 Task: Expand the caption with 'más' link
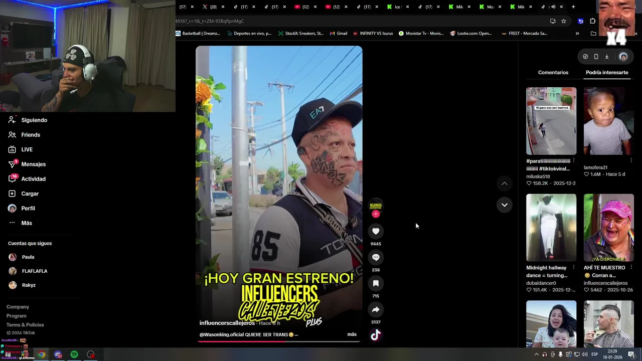(352, 334)
